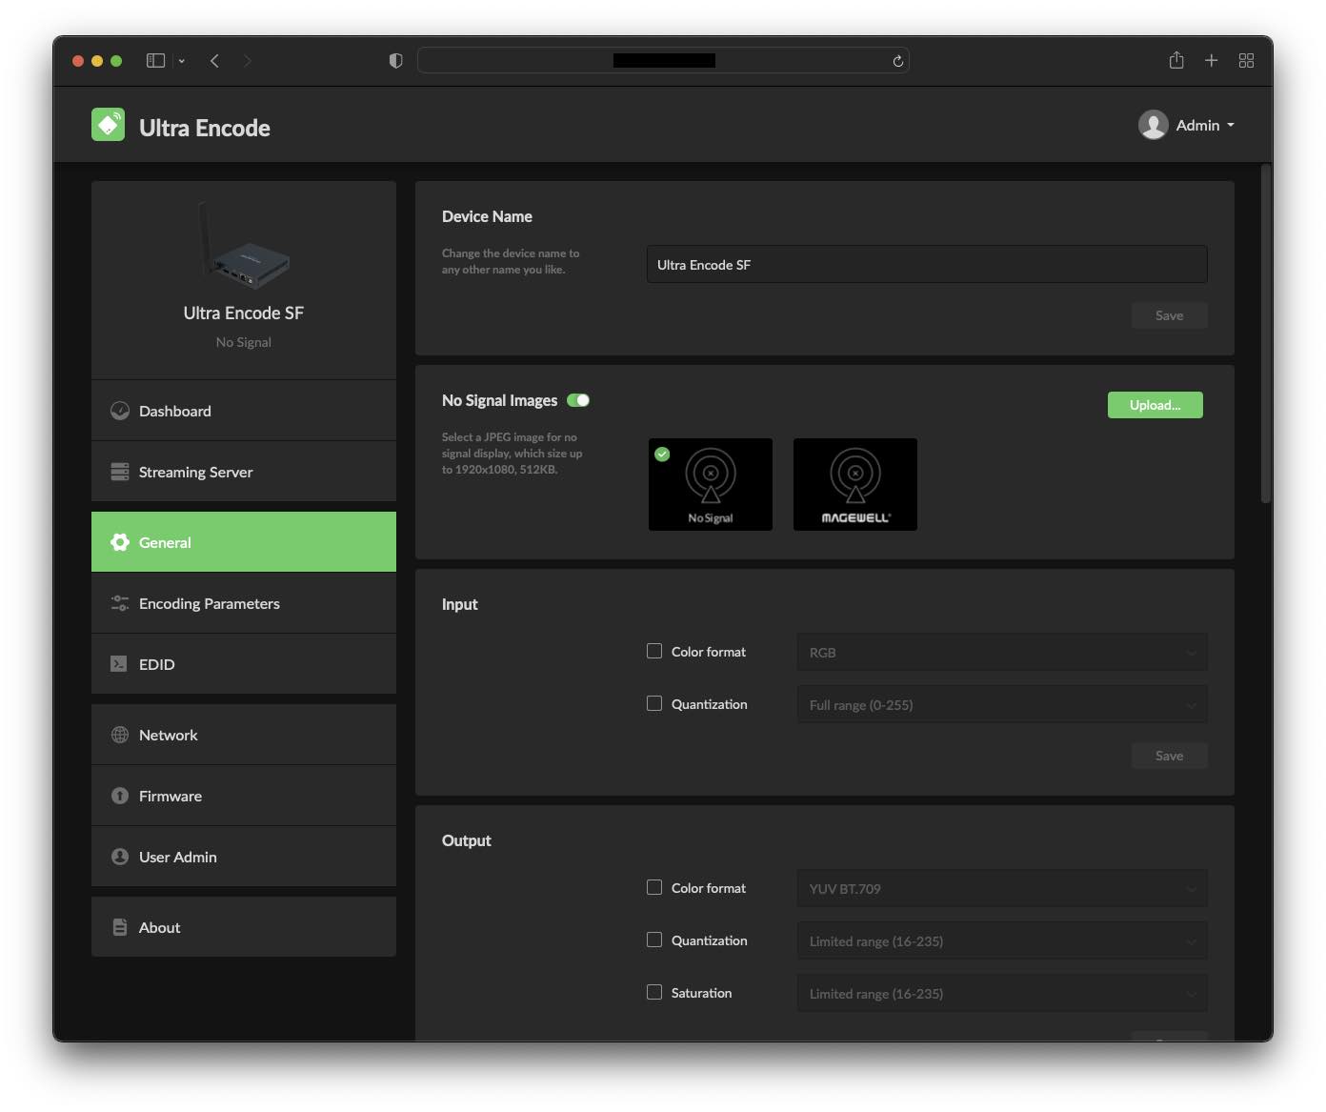Screen dimensions: 1326x1112
Task: Save the Input settings
Action: [1169, 756]
